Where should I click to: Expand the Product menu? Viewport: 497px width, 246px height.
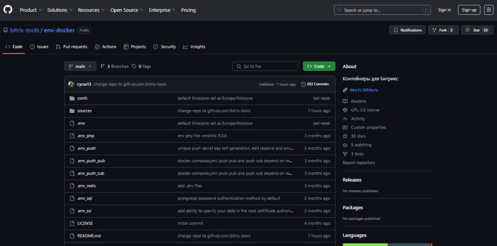(31, 10)
